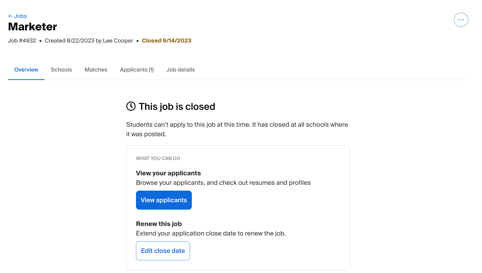Switch to the Schools tab
The width and height of the screenshot is (482, 273).
coord(61,70)
